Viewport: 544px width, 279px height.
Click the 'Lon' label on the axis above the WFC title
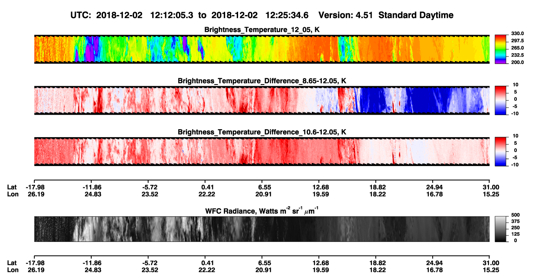tap(12, 194)
